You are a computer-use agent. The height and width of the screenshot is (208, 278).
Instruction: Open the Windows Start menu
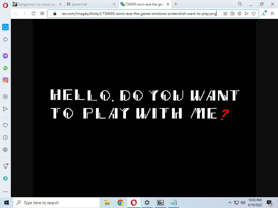click(x=7, y=203)
